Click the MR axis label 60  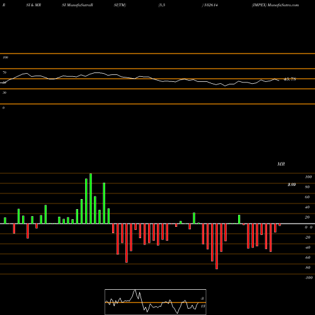(307, 197)
